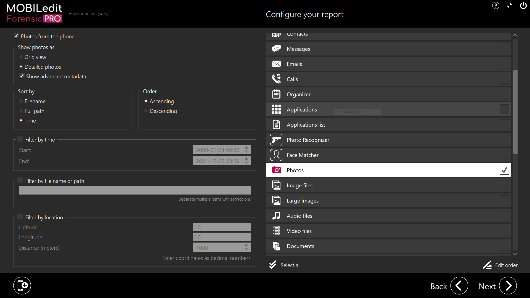Enable the Filter by time checkbox
Viewport: 530px width, 298px height.
[x=20, y=139]
